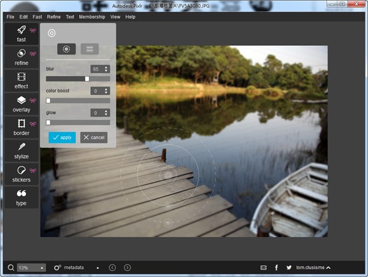The height and width of the screenshot is (277, 368).
Task: Select the type text tool
Action: [x=21, y=197]
